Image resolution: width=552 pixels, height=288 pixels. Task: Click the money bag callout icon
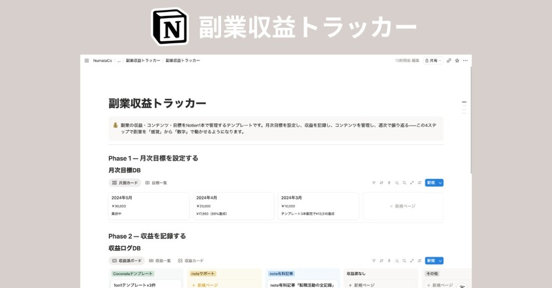(x=115, y=125)
